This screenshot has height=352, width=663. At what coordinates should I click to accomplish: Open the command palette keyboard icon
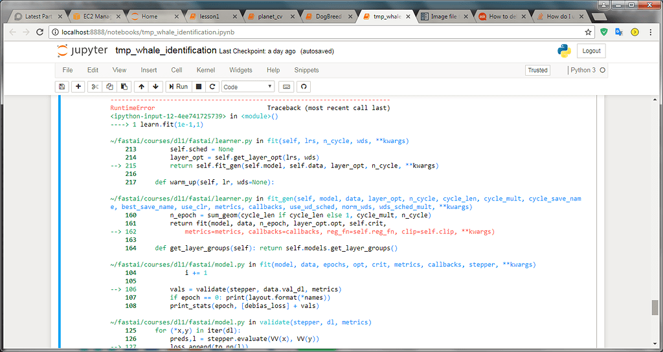coord(286,87)
